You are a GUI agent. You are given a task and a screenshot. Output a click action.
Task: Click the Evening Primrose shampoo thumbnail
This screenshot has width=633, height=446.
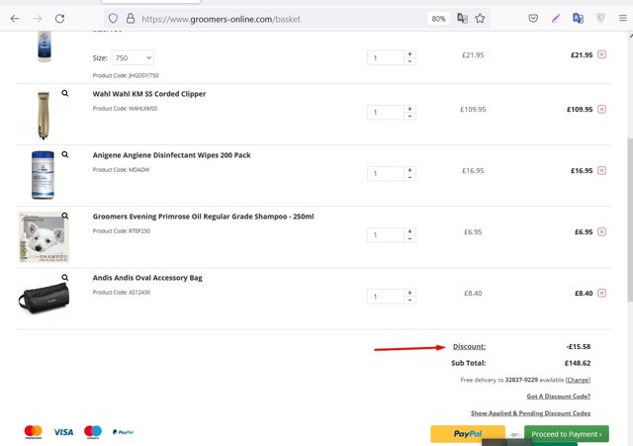click(44, 237)
